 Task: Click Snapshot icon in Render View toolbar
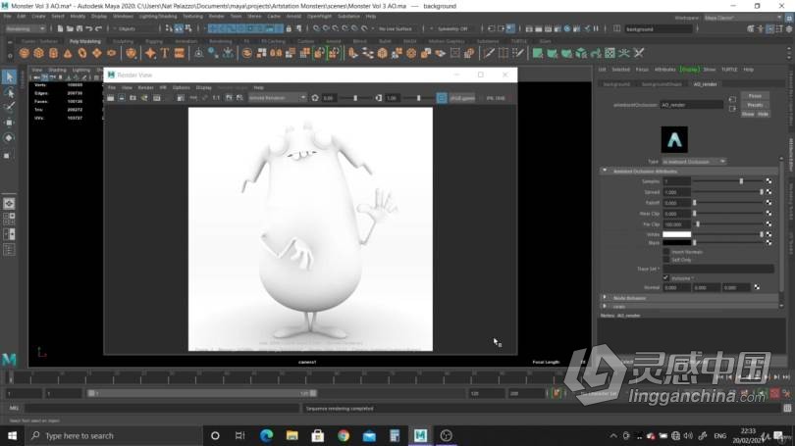132,98
